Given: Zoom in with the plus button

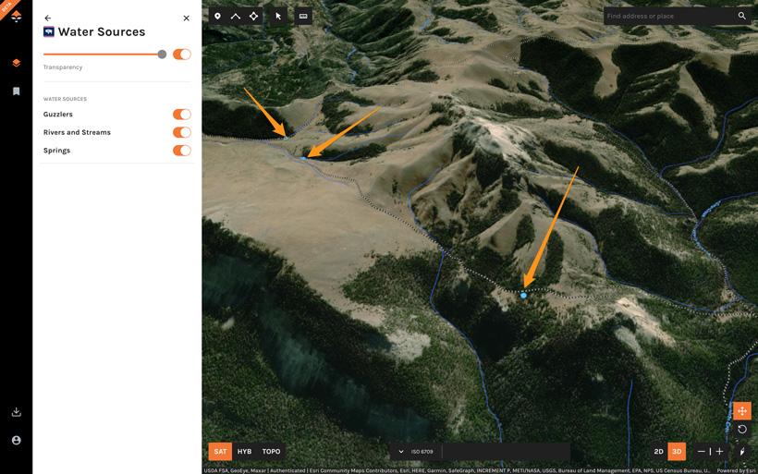Looking at the screenshot, I should tap(719, 451).
